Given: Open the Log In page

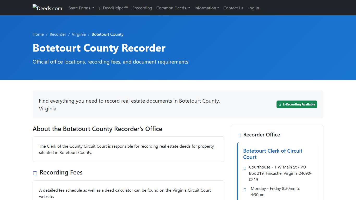Looking at the screenshot, I should 253,8.
